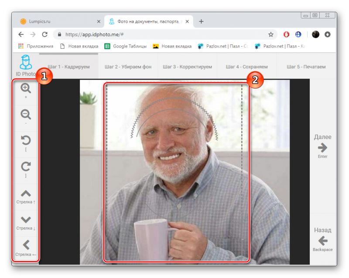Zoom in with the magnifier plus icon

[26, 88]
